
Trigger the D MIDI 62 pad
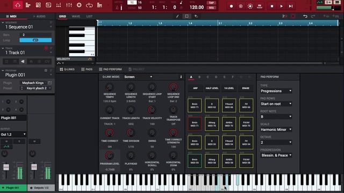pyautogui.click(x=212, y=106)
